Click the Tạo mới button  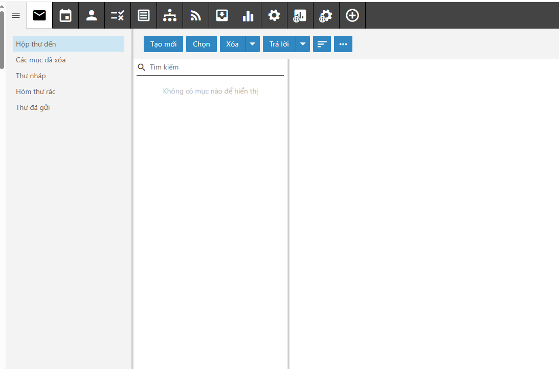(163, 44)
